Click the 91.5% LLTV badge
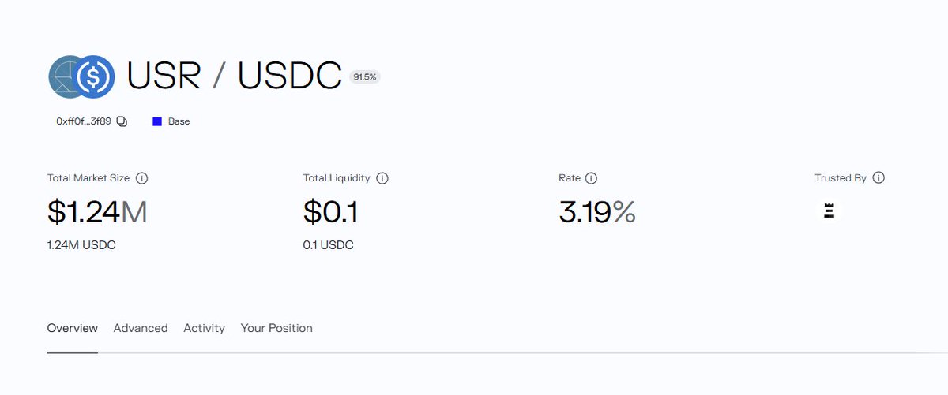 point(365,76)
